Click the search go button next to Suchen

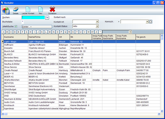pos(47,17)
